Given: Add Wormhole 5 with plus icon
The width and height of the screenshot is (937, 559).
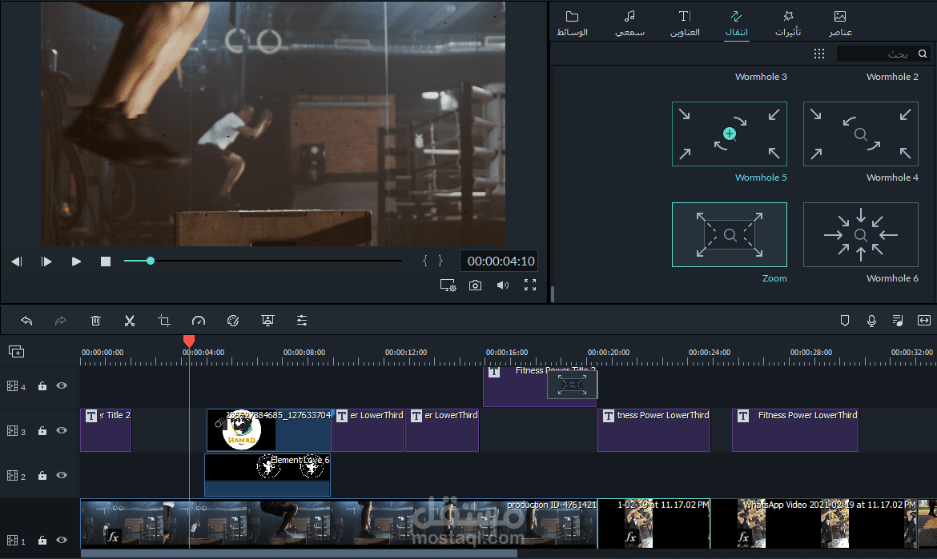Looking at the screenshot, I should coord(729,134).
